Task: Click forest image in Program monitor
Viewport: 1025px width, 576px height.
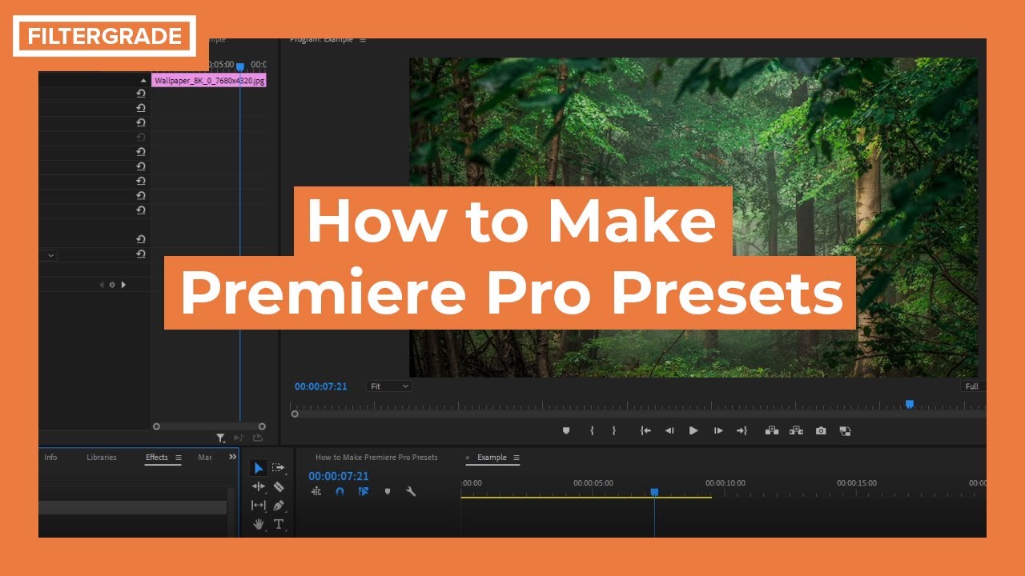Action: [693, 217]
